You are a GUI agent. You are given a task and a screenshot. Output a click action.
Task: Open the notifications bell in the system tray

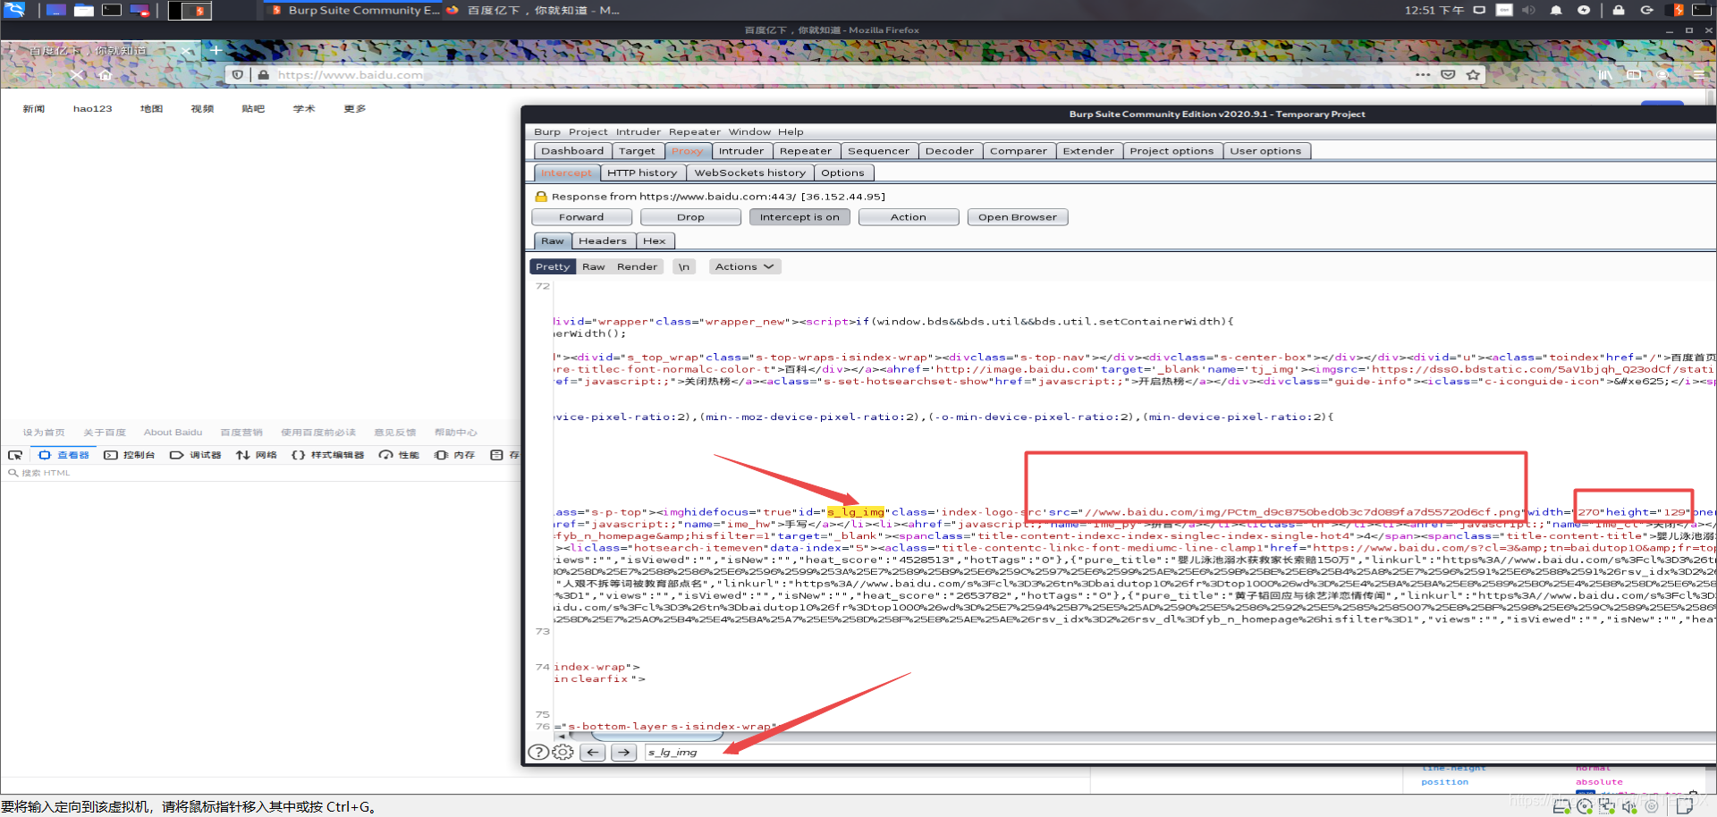(x=1556, y=10)
